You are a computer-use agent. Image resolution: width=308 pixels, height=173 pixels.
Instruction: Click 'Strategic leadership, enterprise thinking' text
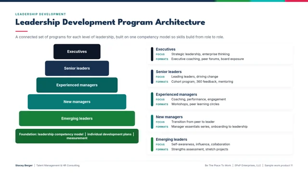tap(200, 54)
